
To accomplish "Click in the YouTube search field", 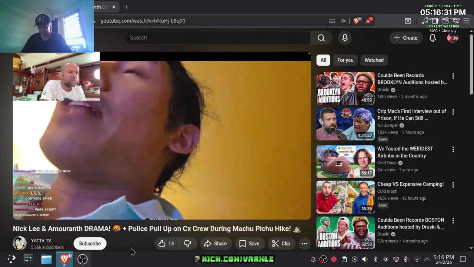I will point(217,38).
